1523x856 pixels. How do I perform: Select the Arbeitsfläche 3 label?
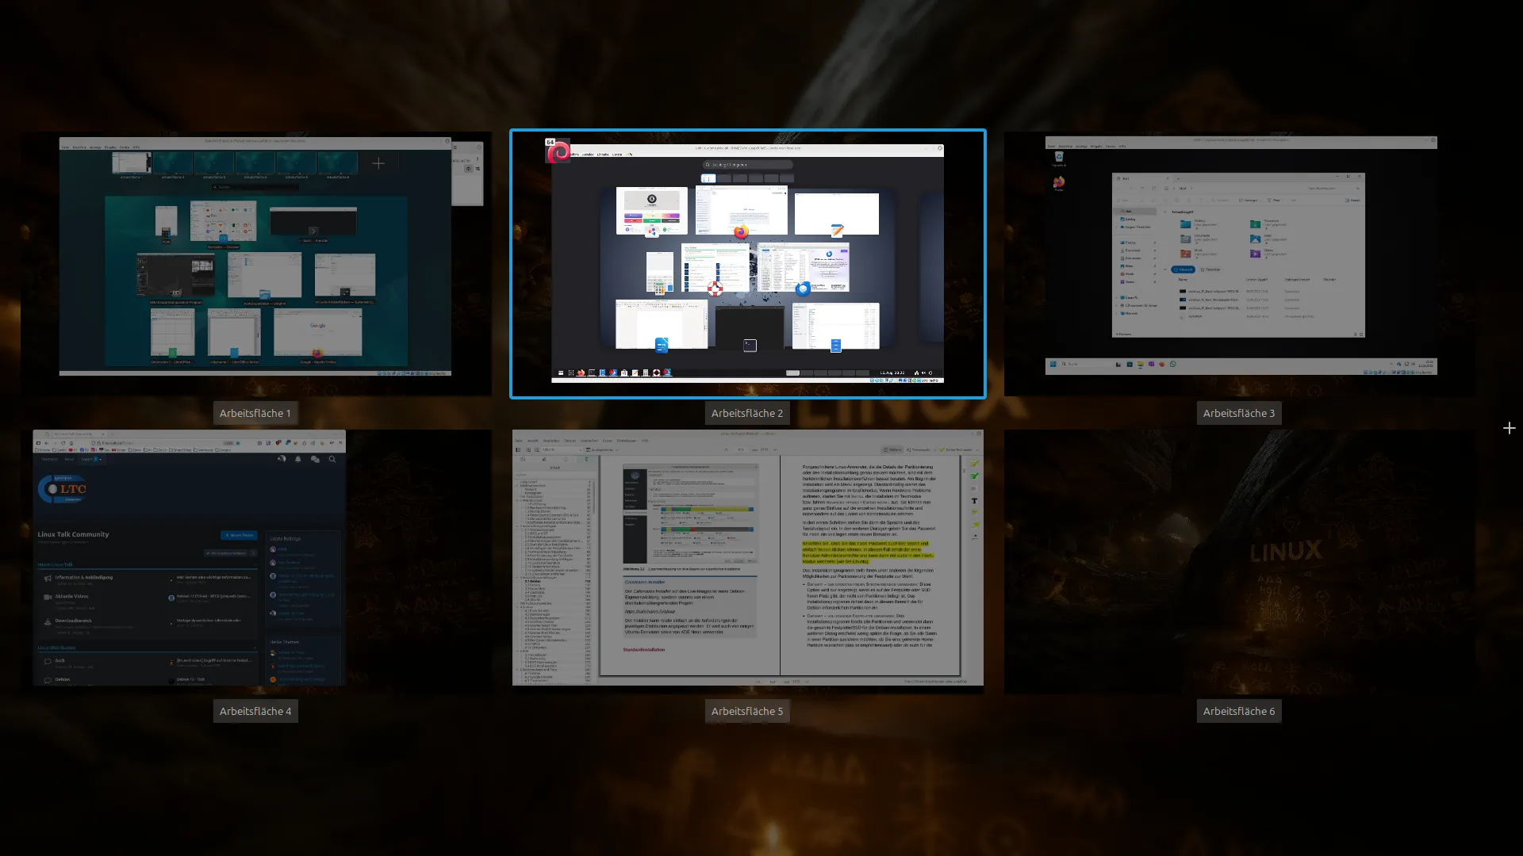[x=1238, y=413]
